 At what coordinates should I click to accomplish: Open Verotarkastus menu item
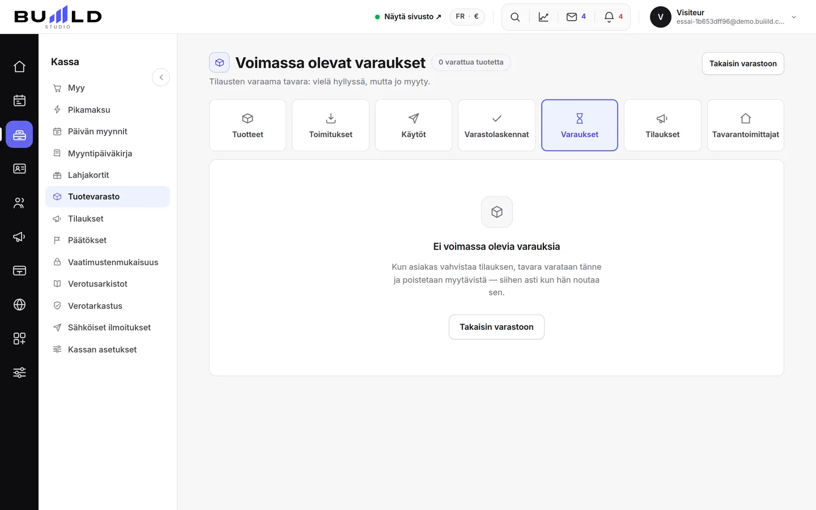(x=108, y=306)
